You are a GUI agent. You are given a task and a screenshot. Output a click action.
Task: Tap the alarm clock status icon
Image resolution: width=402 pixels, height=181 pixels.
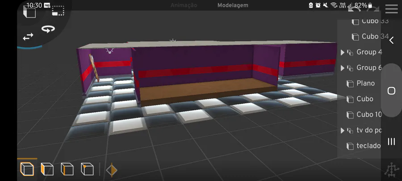pos(318,5)
